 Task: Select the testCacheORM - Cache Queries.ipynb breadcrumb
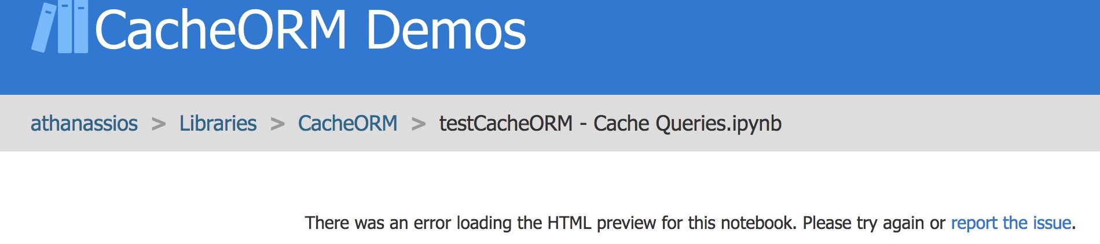tap(610, 124)
